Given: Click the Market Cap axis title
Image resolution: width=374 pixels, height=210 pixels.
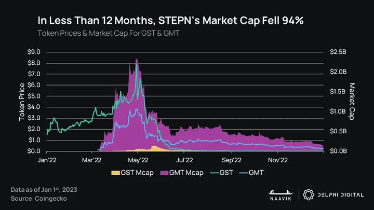Looking at the screenshot, I should tap(352, 102).
